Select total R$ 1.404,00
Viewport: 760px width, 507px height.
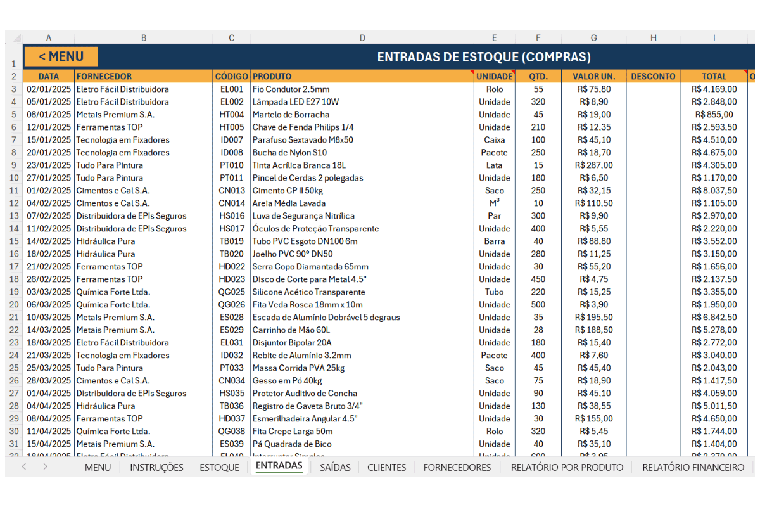[x=714, y=444]
